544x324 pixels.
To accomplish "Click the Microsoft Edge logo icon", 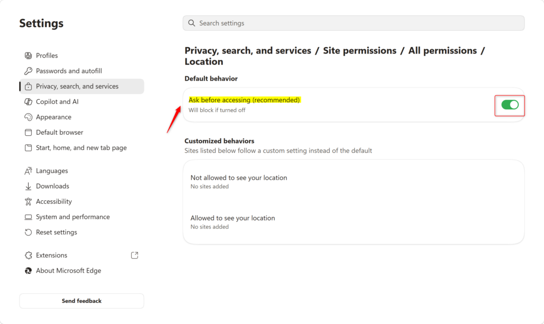I will point(29,270).
